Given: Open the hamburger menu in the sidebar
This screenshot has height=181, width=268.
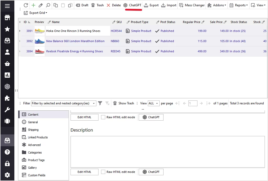Looking at the screenshot, I should [x=7, y=6].
